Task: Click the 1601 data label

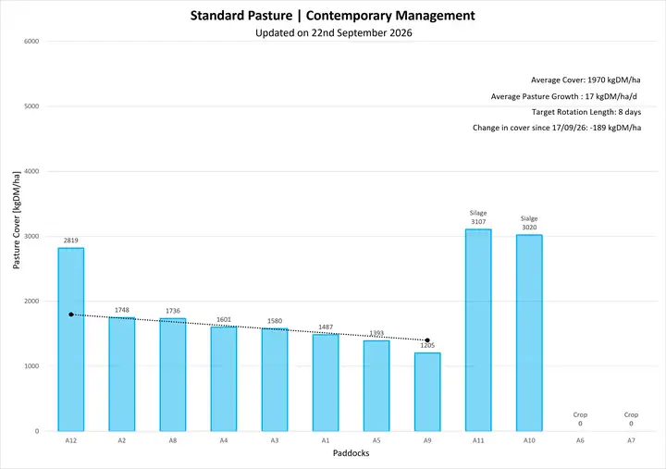Action: point(224,319)
